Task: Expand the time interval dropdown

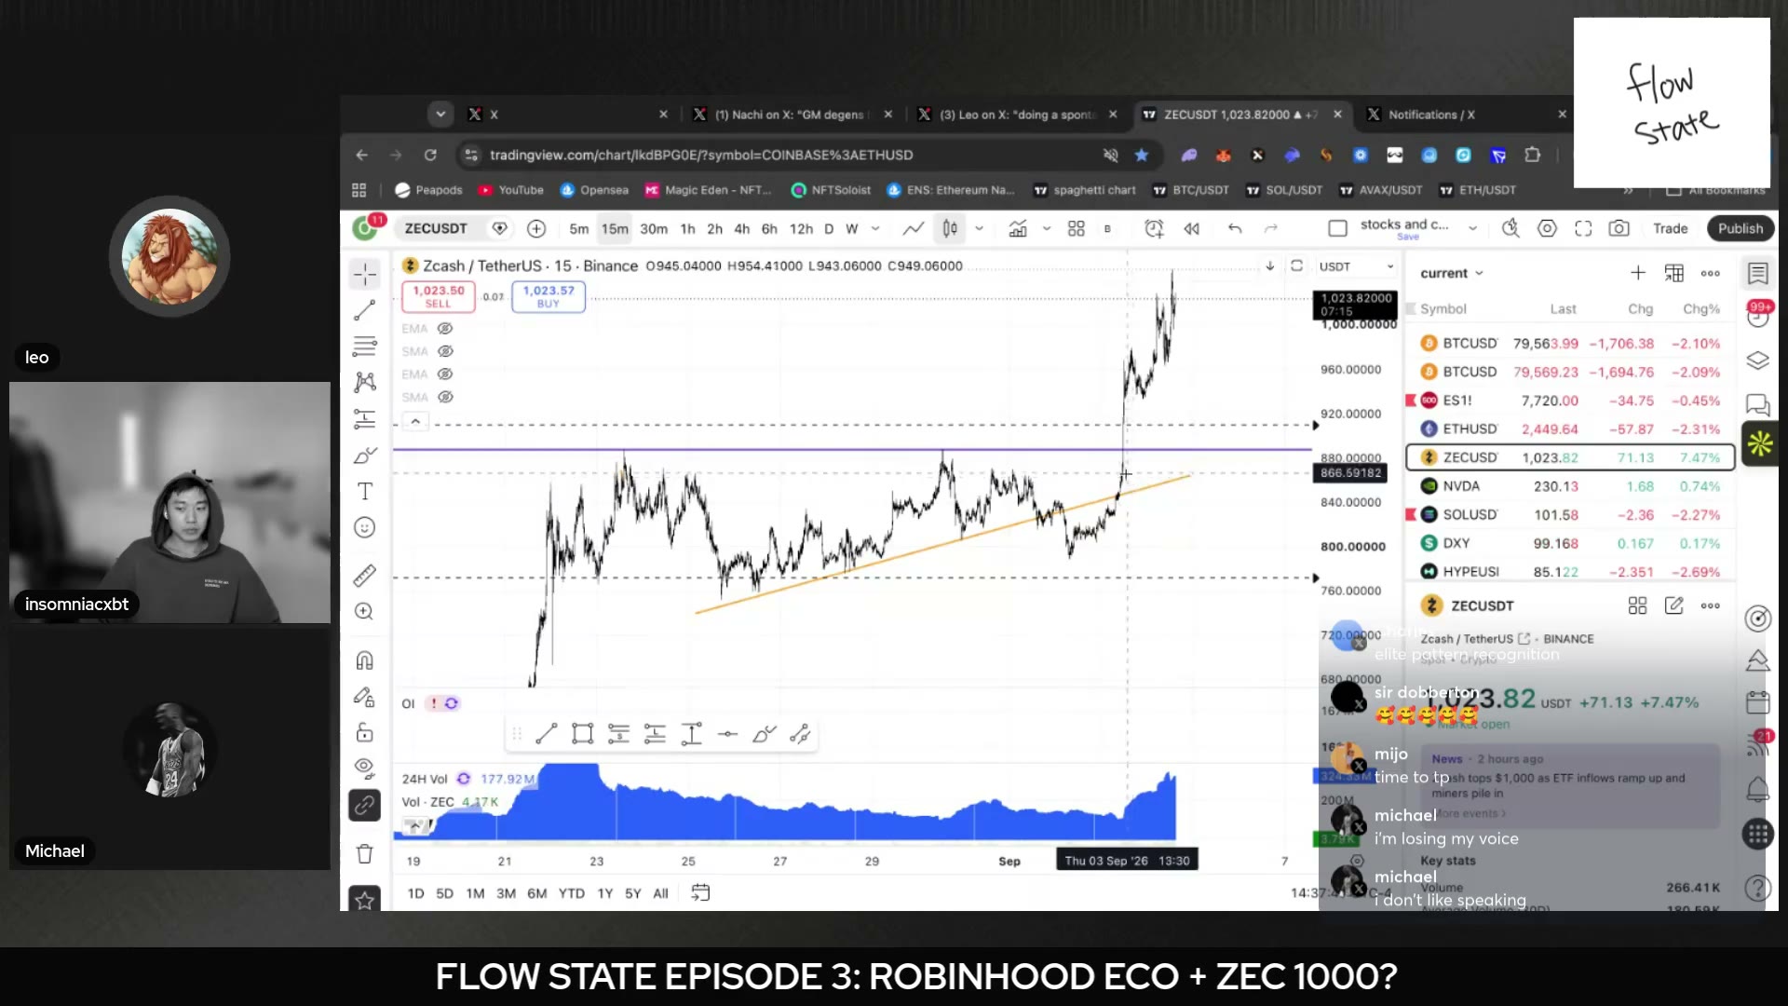Action: 875,228
